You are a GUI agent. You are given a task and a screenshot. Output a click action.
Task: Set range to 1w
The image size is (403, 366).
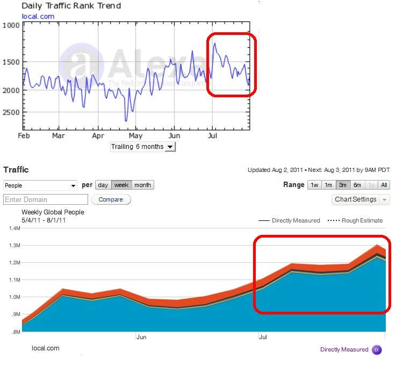tap(314, 185)
